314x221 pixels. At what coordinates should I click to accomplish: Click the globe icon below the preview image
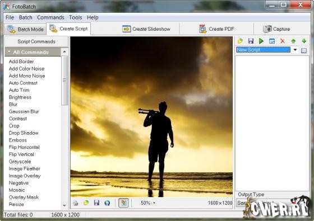(107, 203)
